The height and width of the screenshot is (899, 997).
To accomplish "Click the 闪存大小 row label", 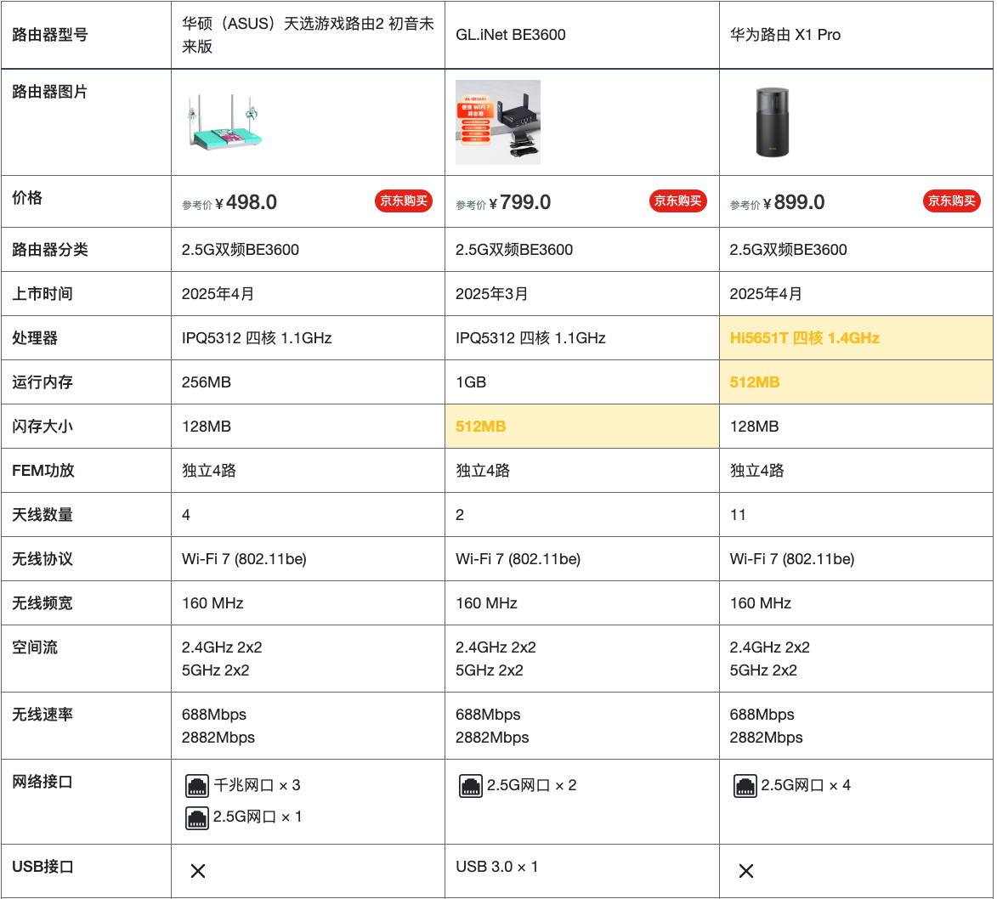I will click(x=42, y=426).
